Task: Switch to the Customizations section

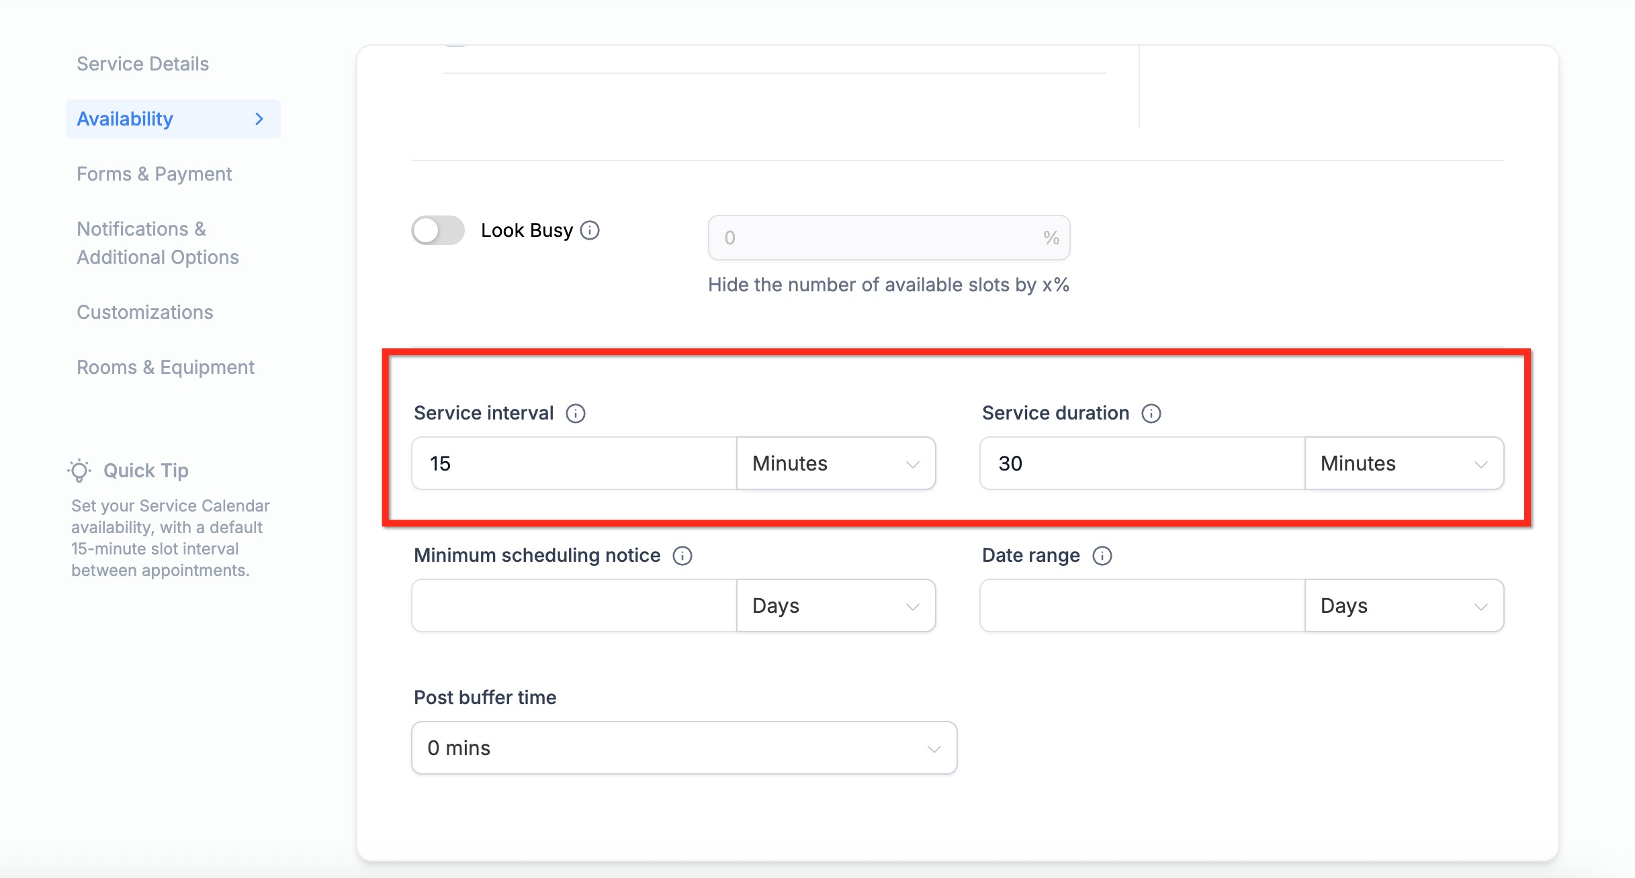Action: [x=144, y=312]
